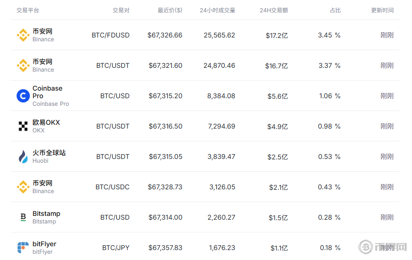Click the OKX checkered logo icon
Screen dimensions: 412x260
coord(23,126)
